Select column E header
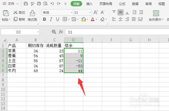Screen dimensions: 169x111 click(92, 40)
